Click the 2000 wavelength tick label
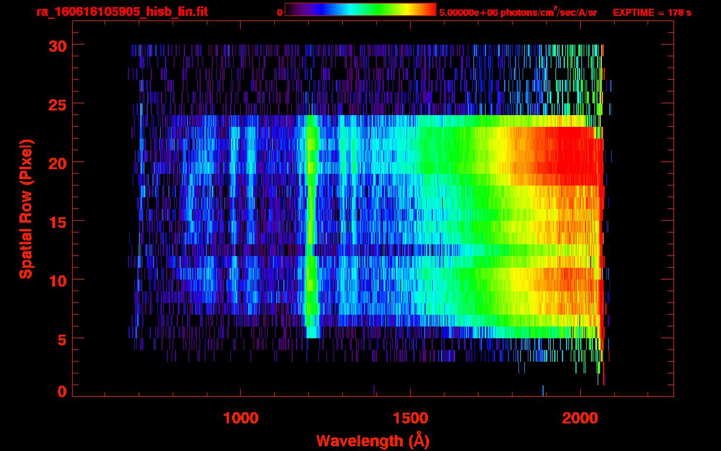The image size is (721, 451). coord(580,418)
